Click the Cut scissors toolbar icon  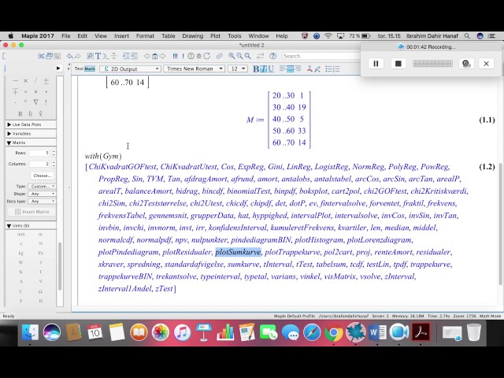pyautogui.click(x=41, y=56)
